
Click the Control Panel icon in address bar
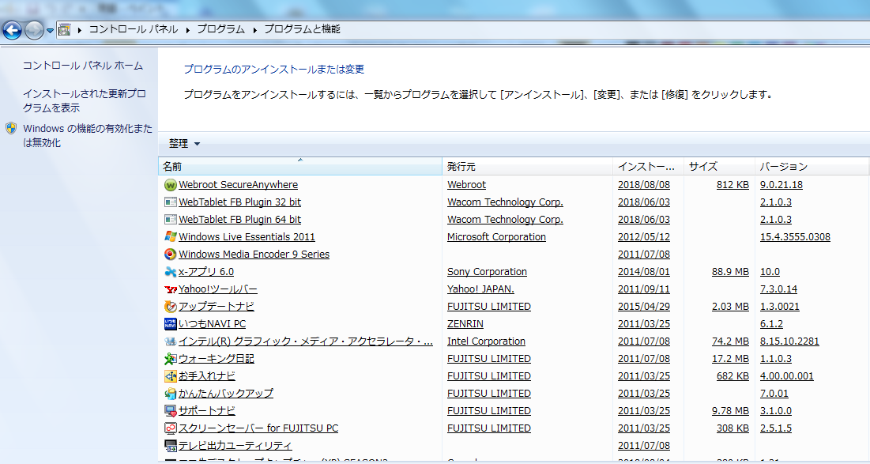coord(65,29)
